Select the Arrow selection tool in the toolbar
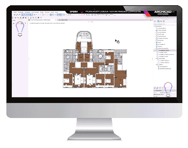This screenshot has height=148, width=188. (x=23, y=15)
